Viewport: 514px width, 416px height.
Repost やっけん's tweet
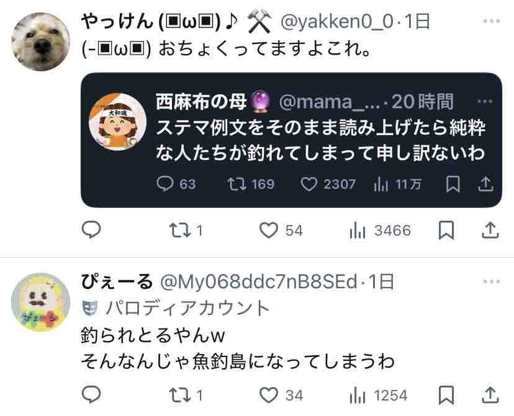[x=186, y=230]
